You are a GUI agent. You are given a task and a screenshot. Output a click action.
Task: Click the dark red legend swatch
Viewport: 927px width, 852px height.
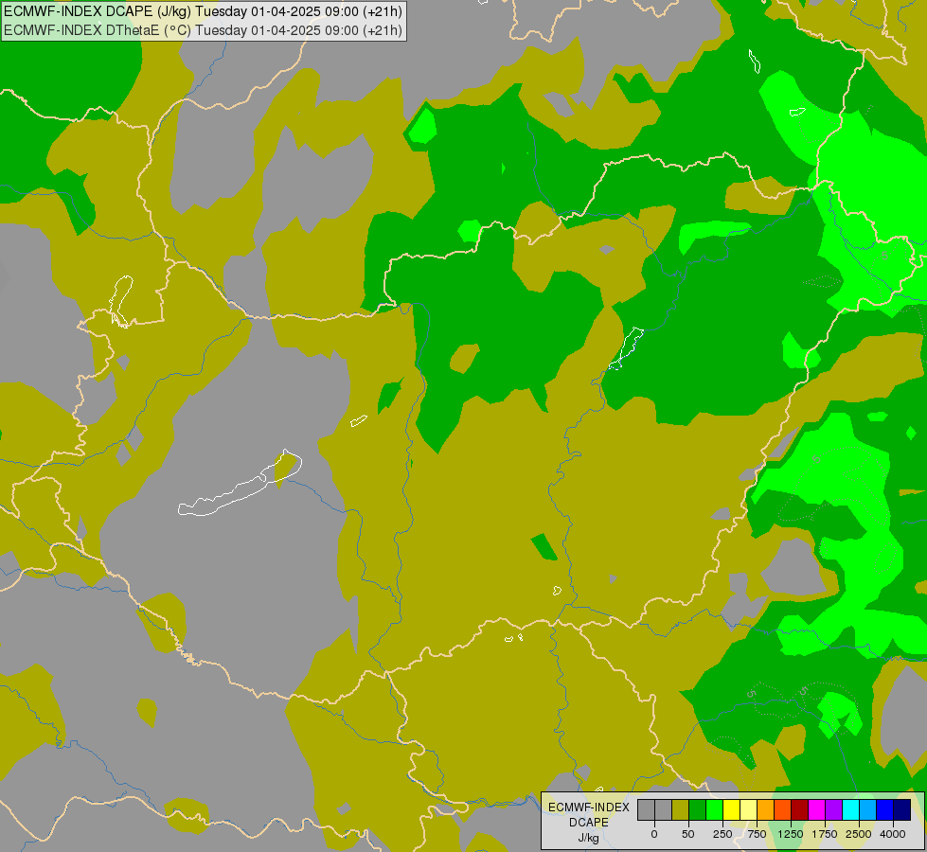(x=800, y=809)
